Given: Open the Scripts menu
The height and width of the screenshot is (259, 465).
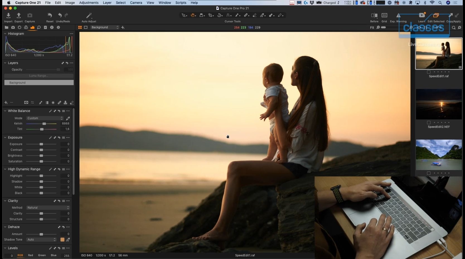Looking at the screenshot, I should (x=181, y=3).
